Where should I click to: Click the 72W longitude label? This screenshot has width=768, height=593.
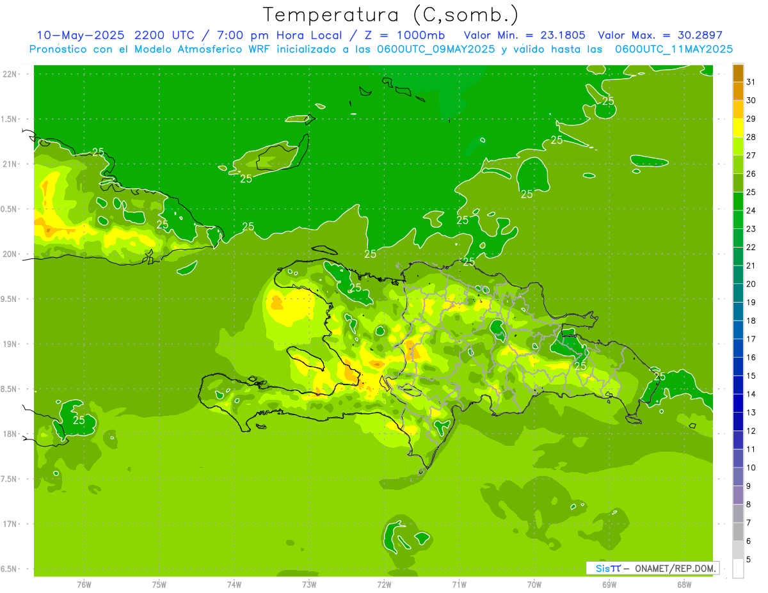tap(384, 584)
